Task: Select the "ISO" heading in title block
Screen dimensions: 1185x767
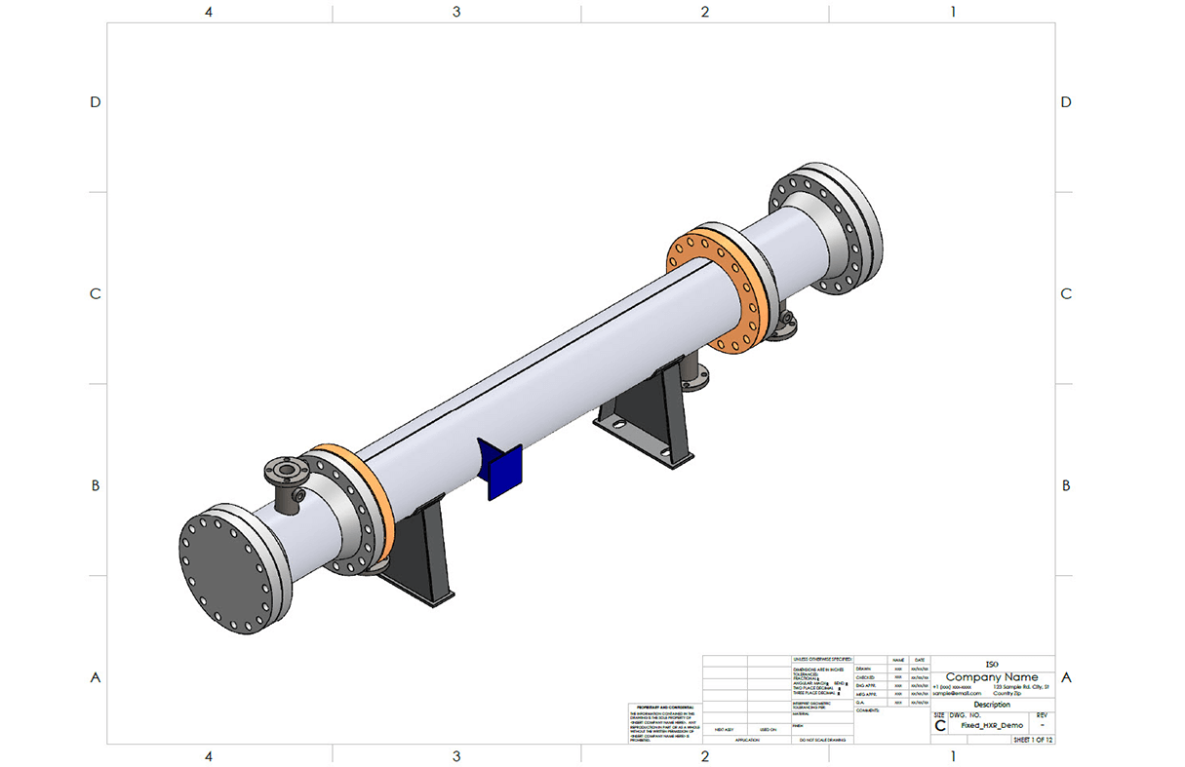Action: (992, 665)
